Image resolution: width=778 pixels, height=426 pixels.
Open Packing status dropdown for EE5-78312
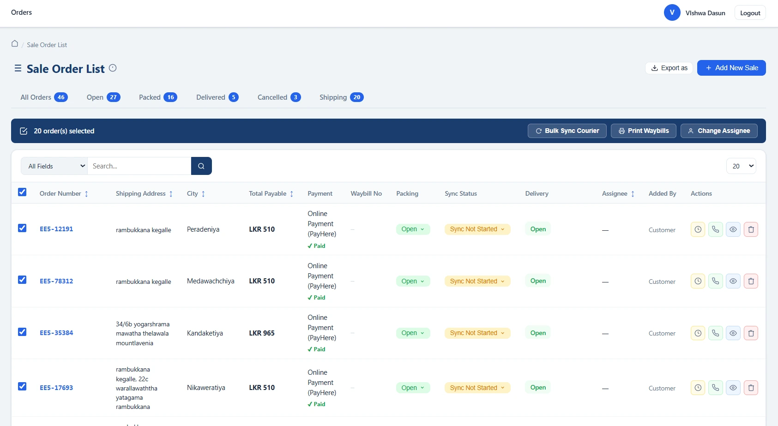pyautogui.click(x=413, y=281)
